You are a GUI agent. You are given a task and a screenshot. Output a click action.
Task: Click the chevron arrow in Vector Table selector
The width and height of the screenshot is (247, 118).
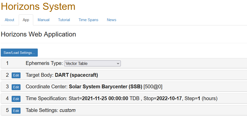coord(118,64)
